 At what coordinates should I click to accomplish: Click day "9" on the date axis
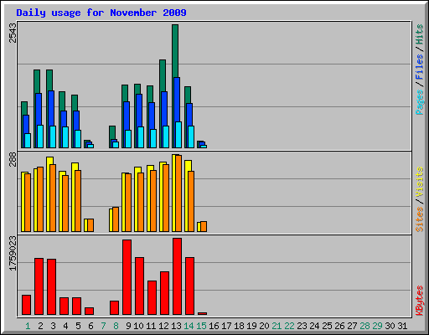click(128, 326)
